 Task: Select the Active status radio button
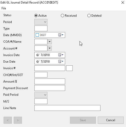36,16
